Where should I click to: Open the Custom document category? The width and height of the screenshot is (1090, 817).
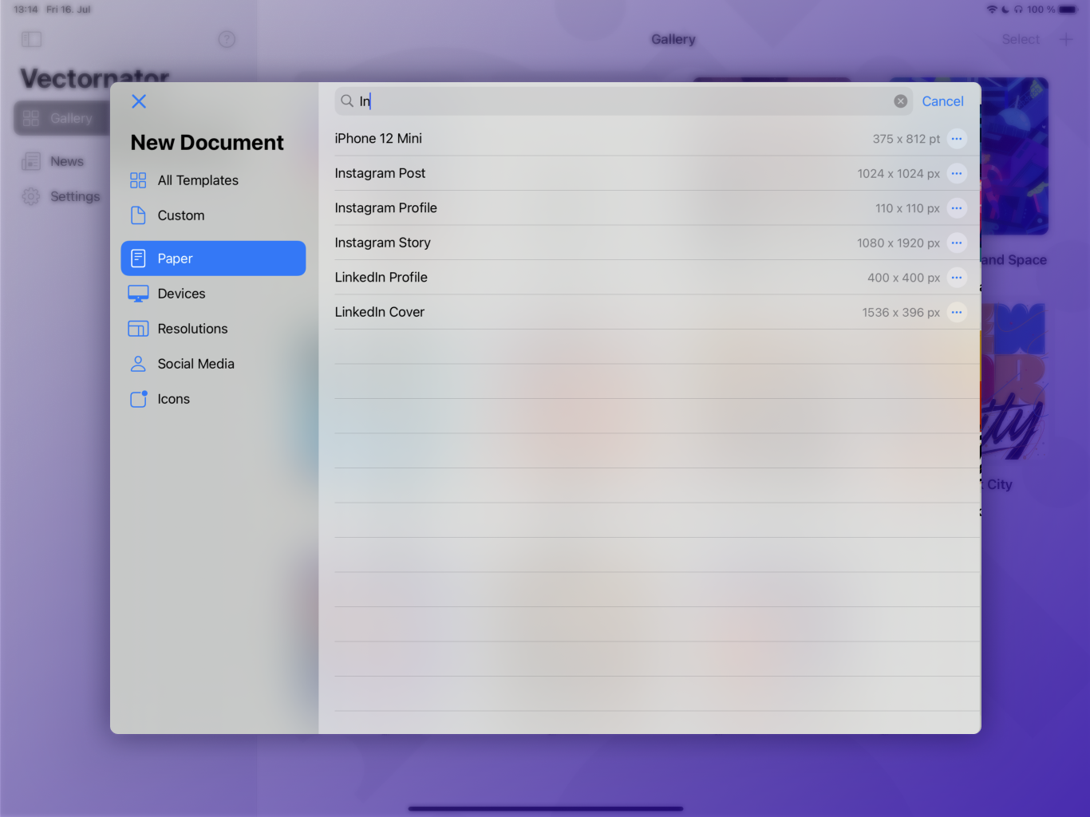(x=213, y=215)
